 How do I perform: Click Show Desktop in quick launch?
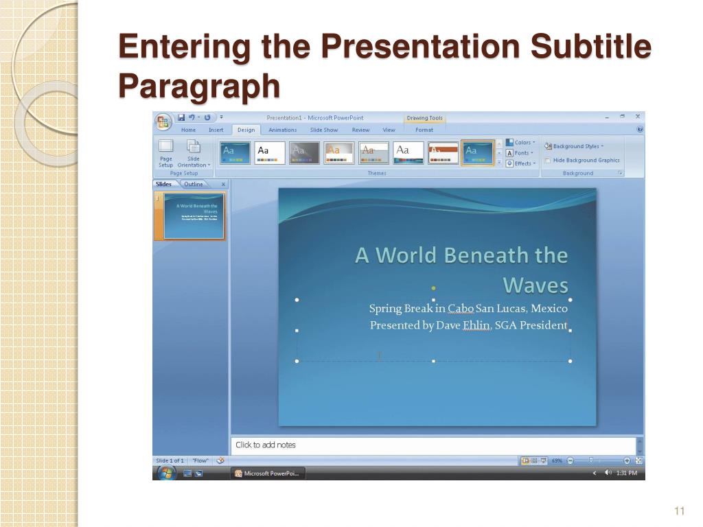[x=187, y=473]
